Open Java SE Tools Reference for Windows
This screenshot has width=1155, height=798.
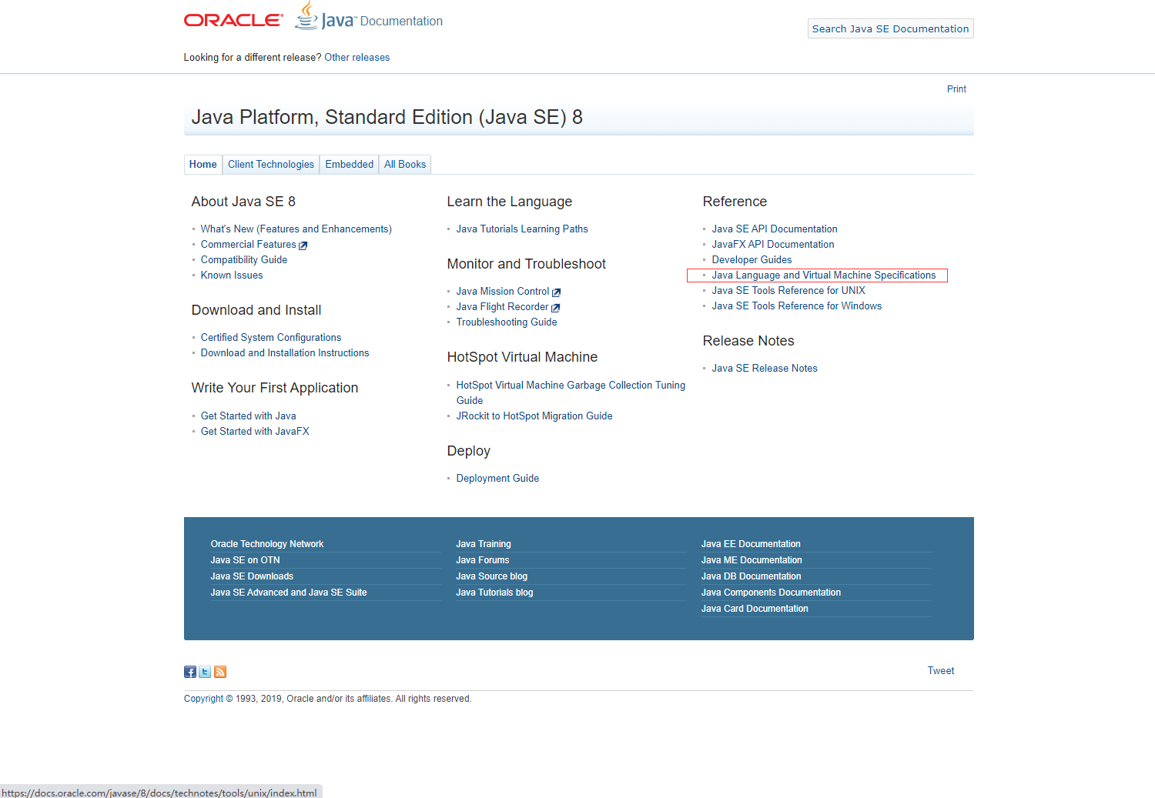point(797,306)
